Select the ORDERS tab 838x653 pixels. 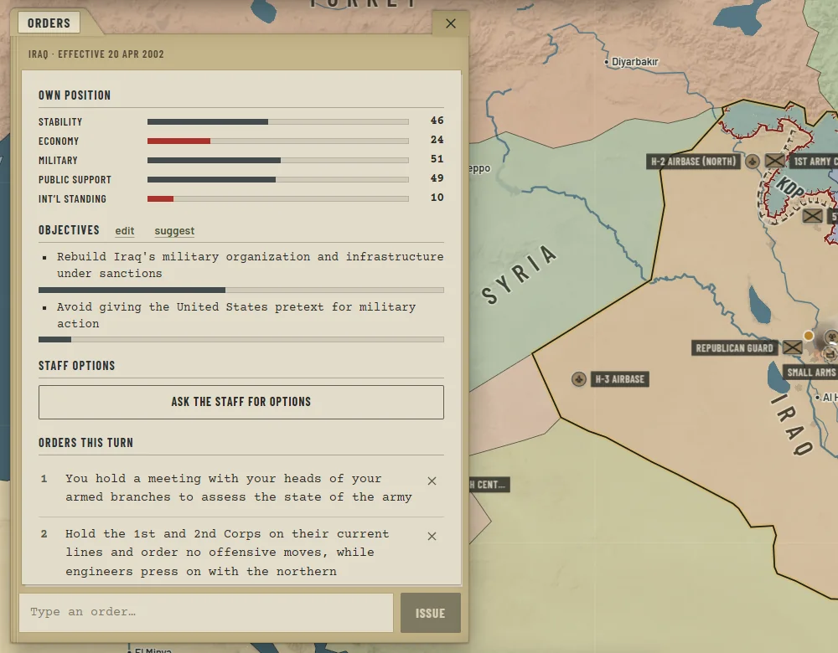pyautogui.click(x=49, y=23)
